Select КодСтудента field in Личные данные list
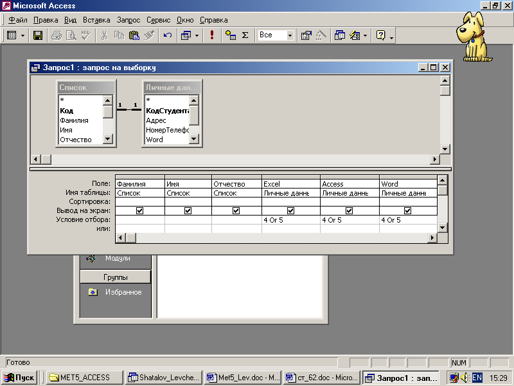The width and height of the screenshot is (514, 386). coord(167,111)
